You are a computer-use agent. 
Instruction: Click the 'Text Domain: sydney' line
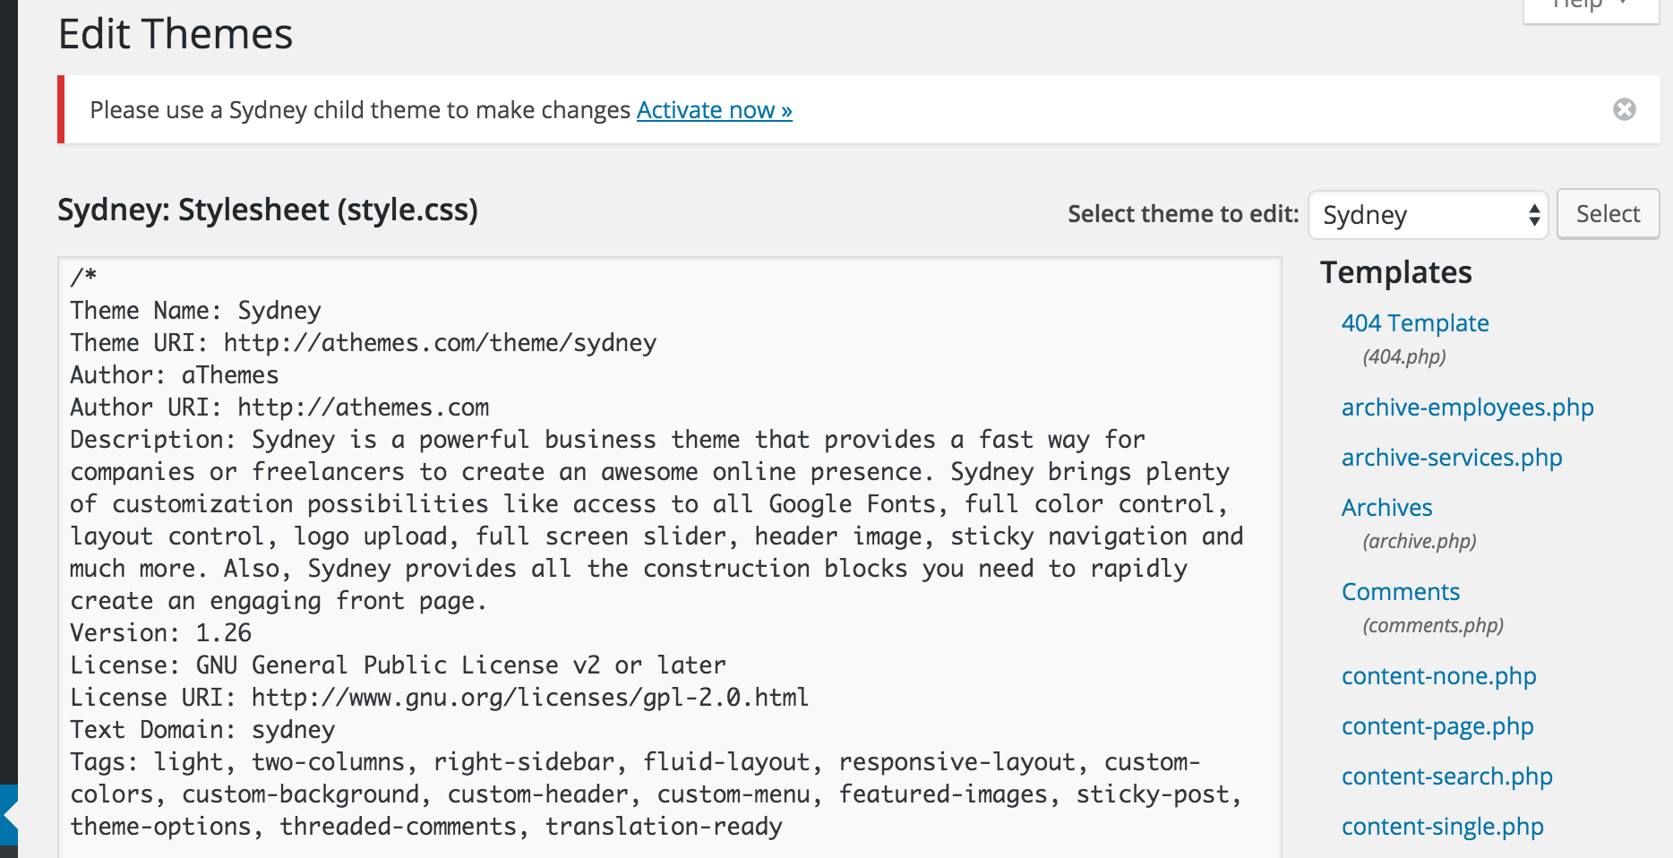point(202,730)
